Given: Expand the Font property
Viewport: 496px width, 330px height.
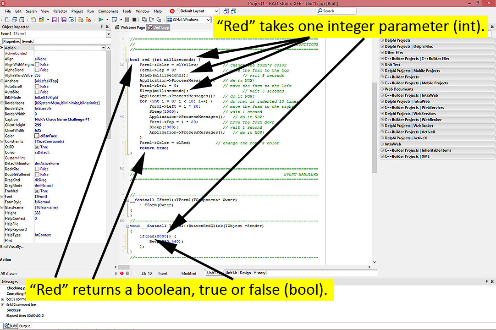Looking at the screenshot, I should pyautogui.click(x=2, y=197).
